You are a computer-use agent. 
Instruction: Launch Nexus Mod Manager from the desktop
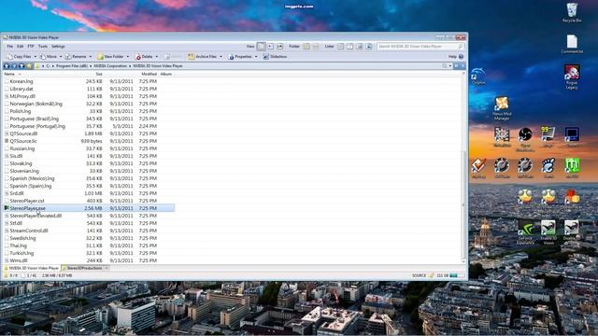(x=502, y=108)
